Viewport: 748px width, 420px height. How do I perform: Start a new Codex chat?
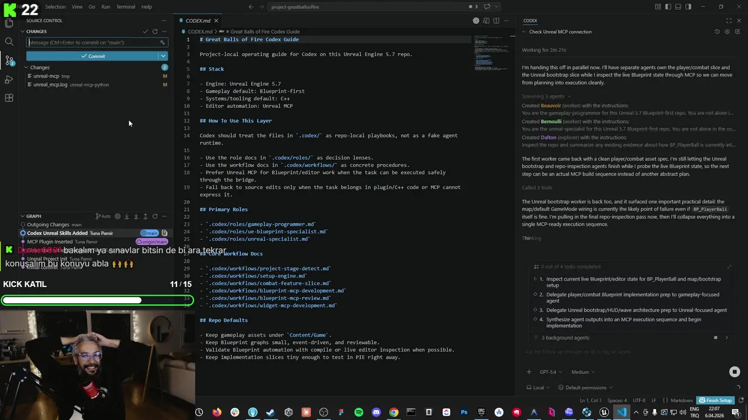point(737,32)
